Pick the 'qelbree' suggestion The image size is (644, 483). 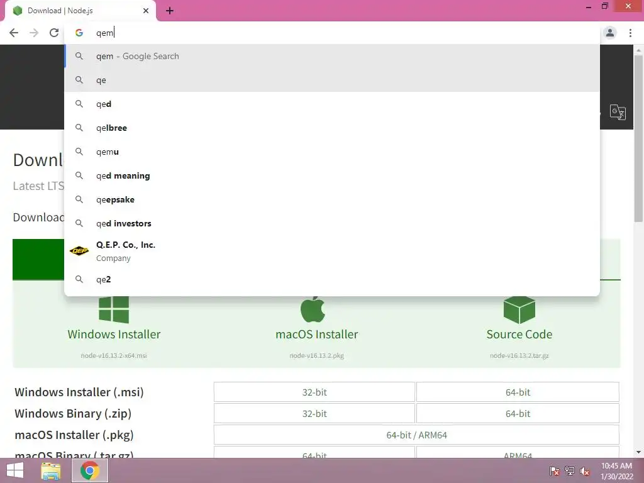[x=332, y=128]
